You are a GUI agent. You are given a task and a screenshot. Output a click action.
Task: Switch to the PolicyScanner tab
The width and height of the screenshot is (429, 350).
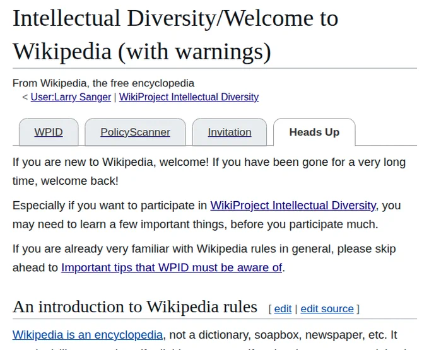tap(135, 132)
